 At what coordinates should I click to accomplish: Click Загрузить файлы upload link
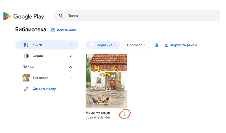[183, 45]
